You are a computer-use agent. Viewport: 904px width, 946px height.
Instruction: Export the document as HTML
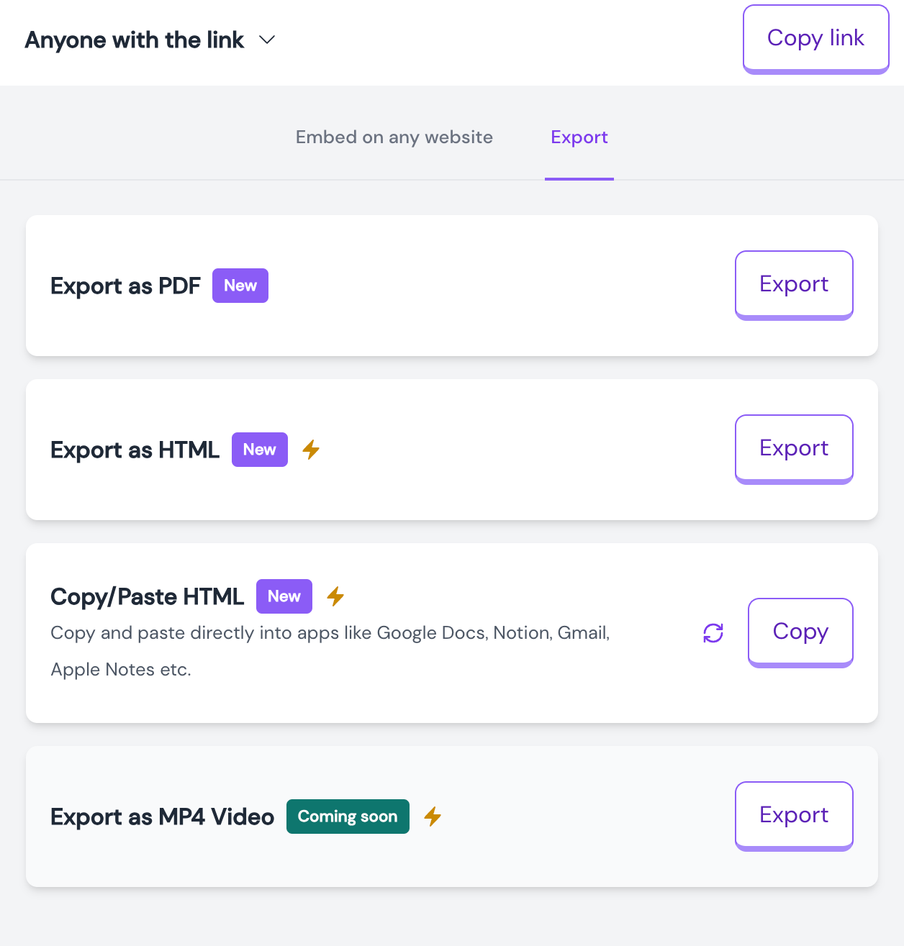tap(794, 449)
